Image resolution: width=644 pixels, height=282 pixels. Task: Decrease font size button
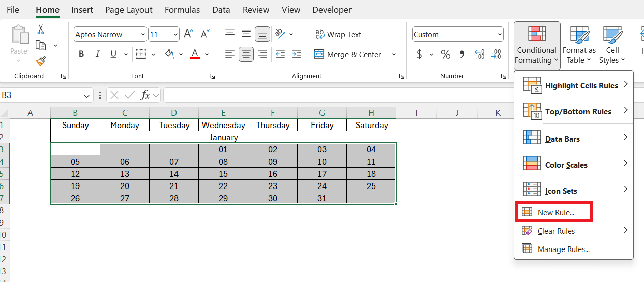point(205,34)
